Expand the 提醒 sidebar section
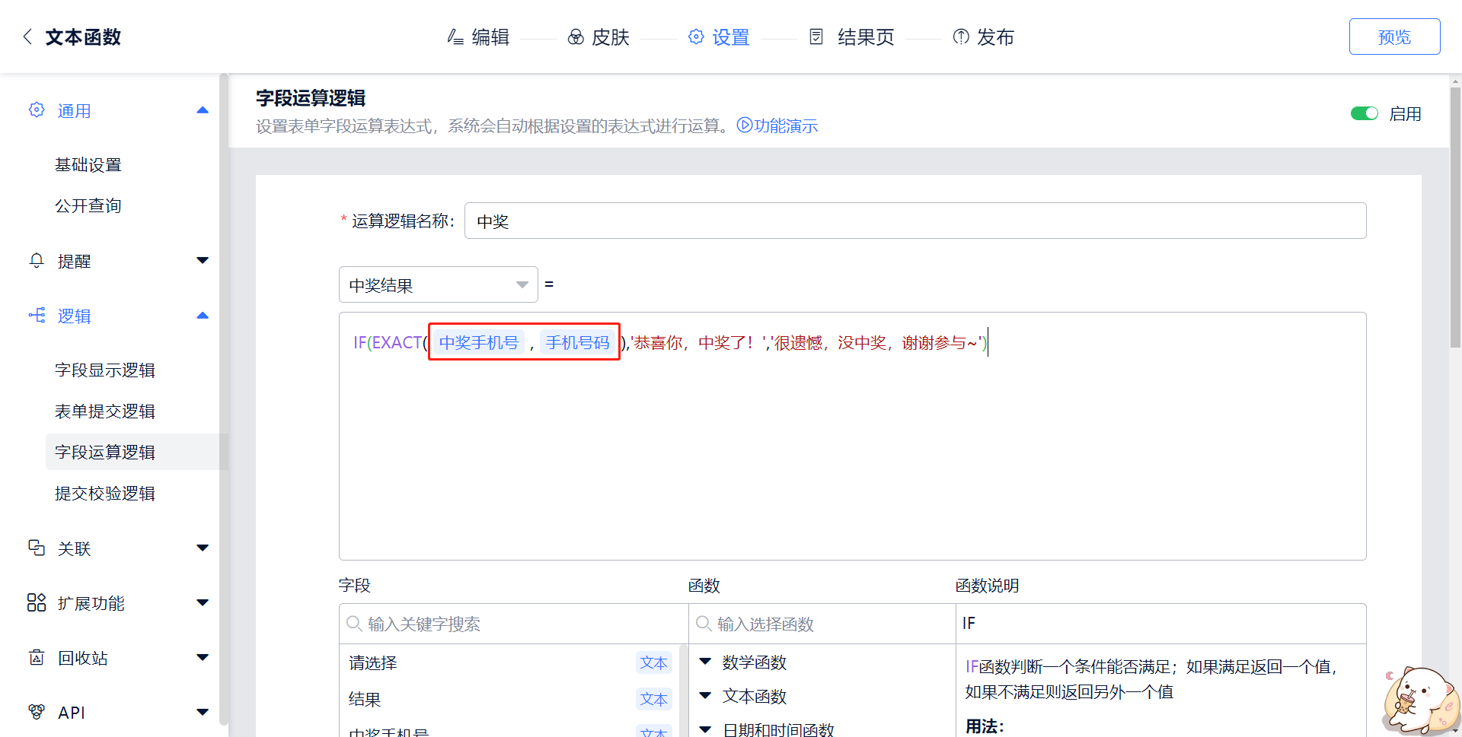This screenshot has height=737, width=1462. [x=202, y=261]
